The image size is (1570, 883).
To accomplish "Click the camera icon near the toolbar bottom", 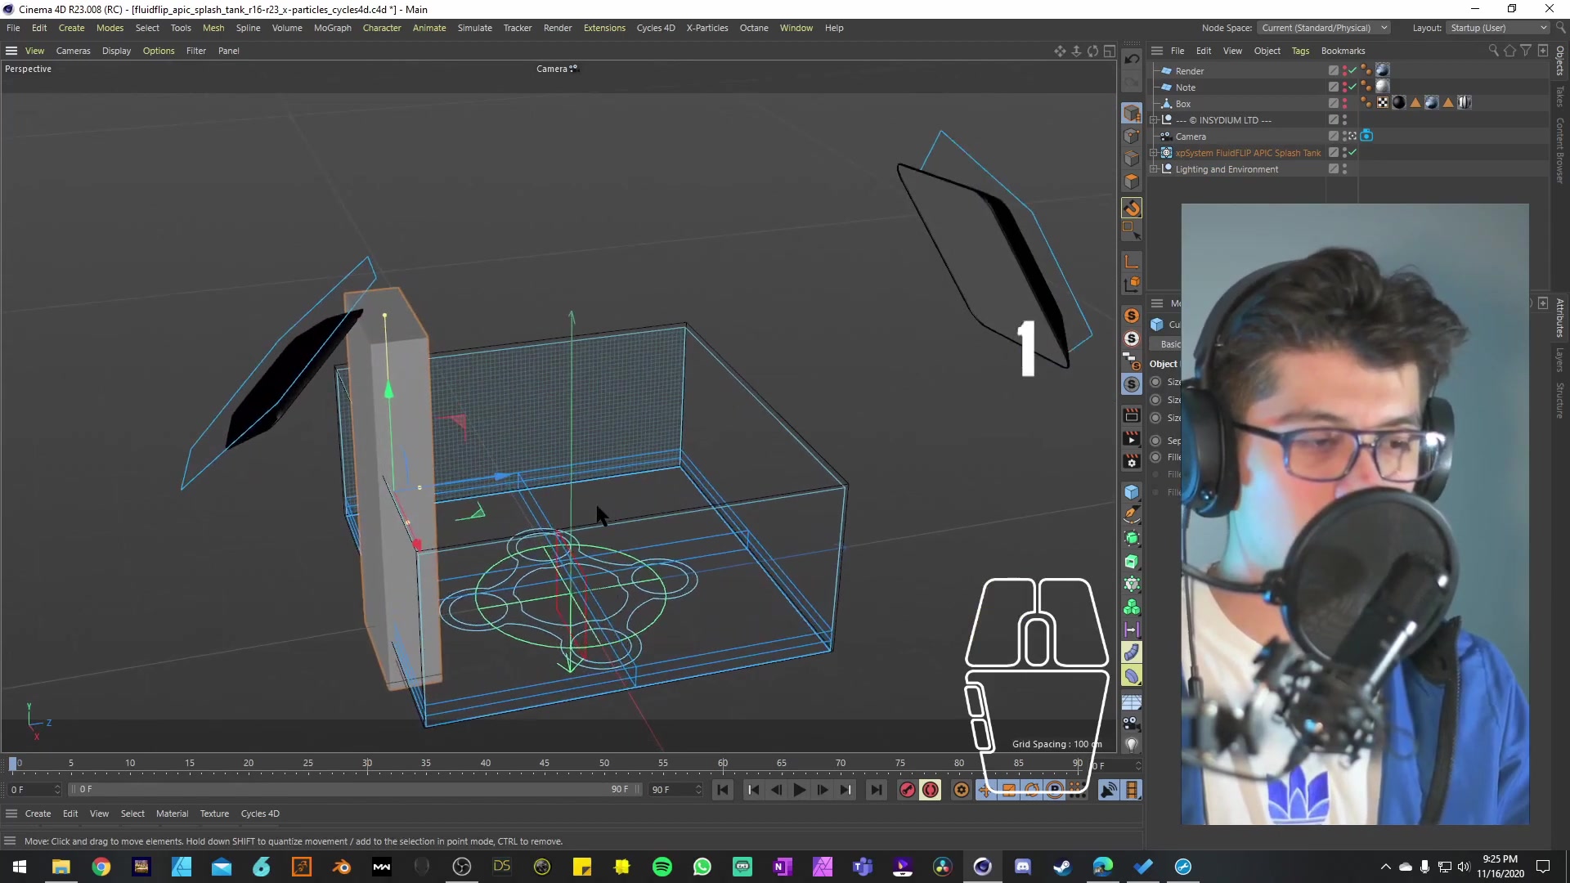I will [x=1132, y=724].
